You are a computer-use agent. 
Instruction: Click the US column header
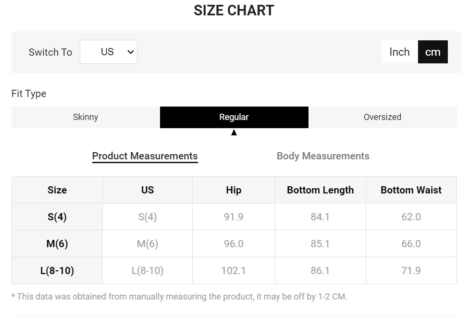(148, 190)
